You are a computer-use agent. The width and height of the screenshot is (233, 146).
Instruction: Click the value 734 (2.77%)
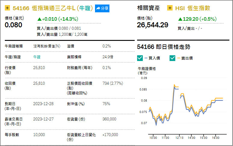tap(113, 83)
